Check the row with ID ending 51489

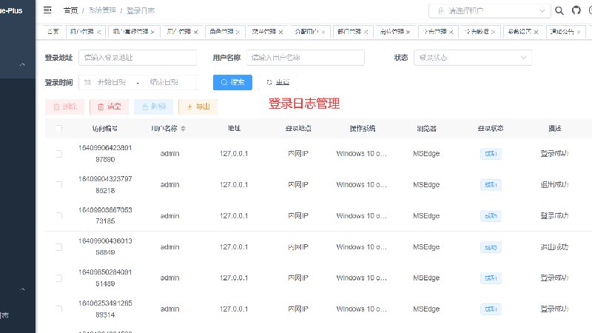point(58,278)
